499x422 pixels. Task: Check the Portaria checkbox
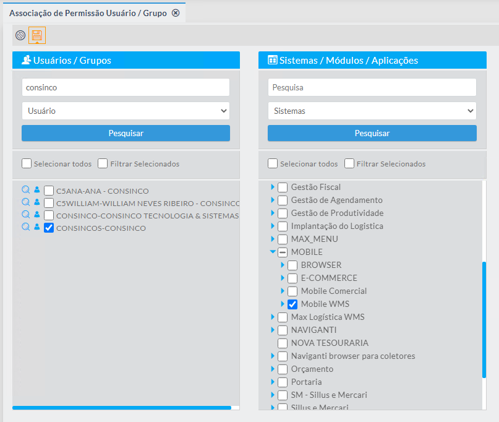click(283, 382)
